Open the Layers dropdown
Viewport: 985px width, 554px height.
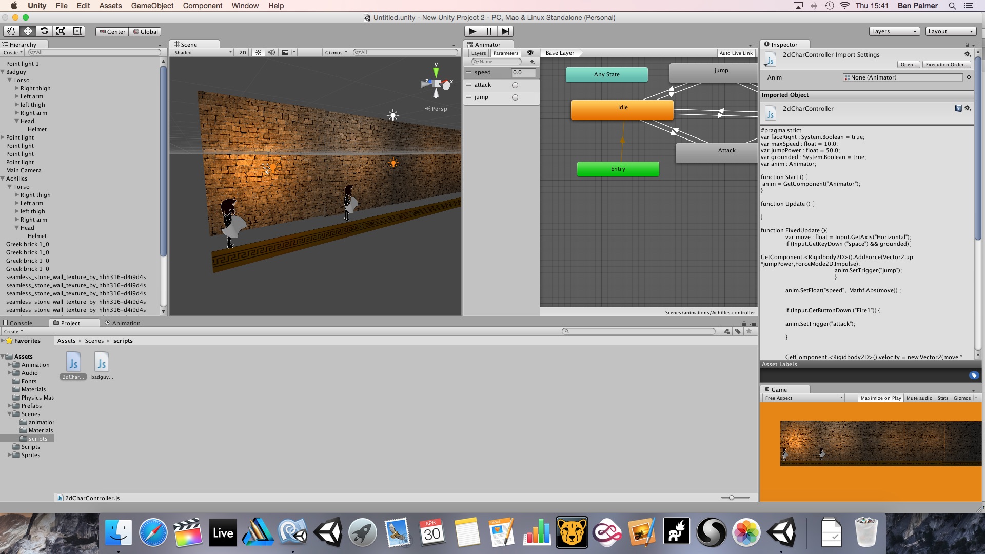(x=894, y=31)
